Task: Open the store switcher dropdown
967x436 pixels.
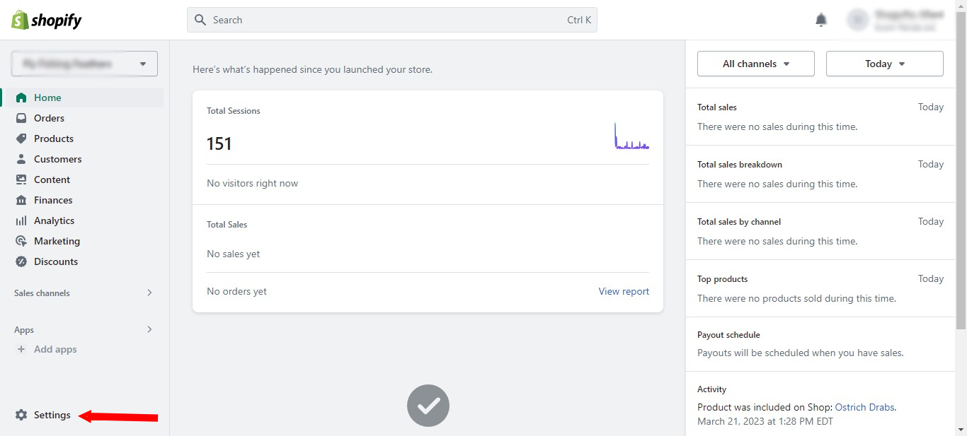Action: (84, 64)
